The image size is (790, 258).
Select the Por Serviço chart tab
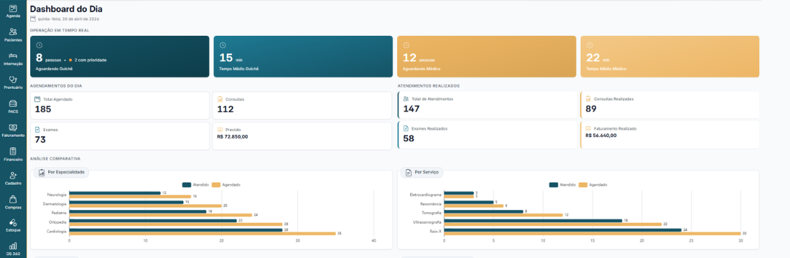[x=422, y=173]
